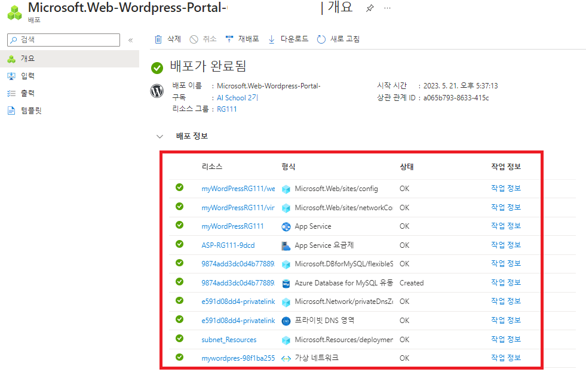Click the 프라이빗 DNS 영역 DNS icon
This screenshot has width=586, height=372.
click(x=286, y=321)
